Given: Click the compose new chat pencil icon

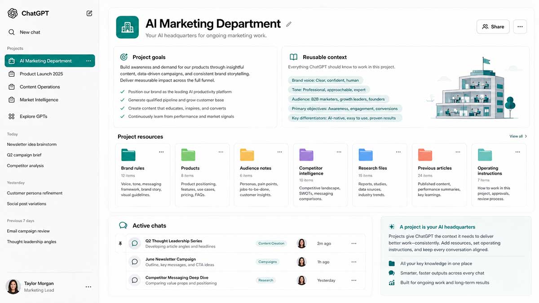Looking at the screenshot, I should [x=89, y=13].
